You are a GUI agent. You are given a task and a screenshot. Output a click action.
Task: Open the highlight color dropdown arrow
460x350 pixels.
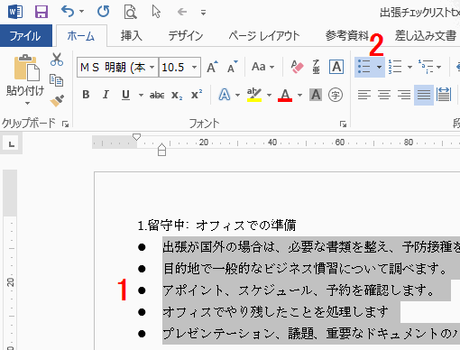270,96
